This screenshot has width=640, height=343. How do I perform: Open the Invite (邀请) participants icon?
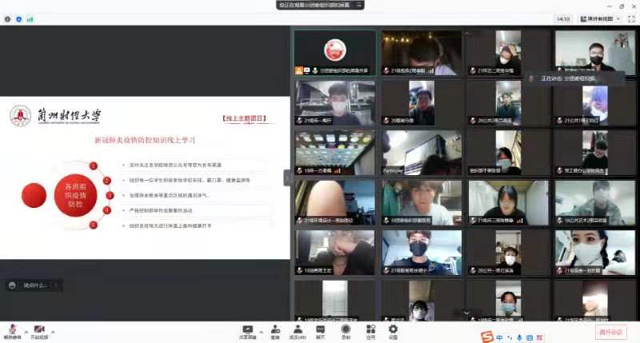click(x=274, y=329)
